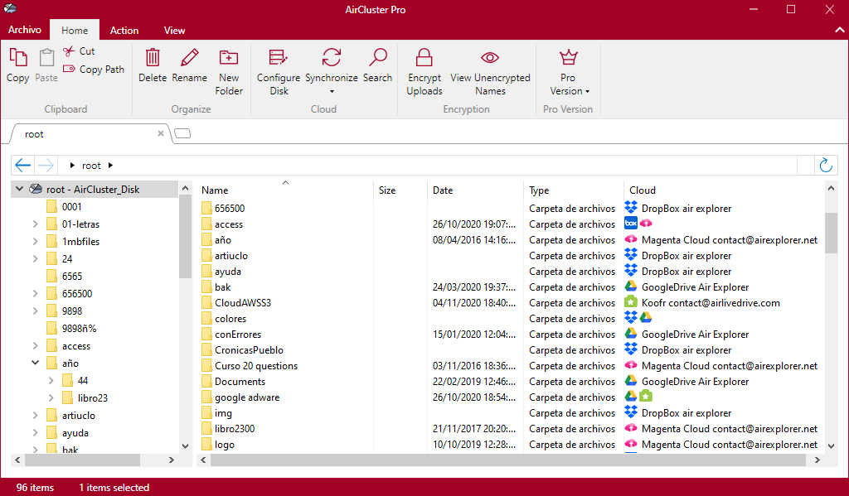This screenshot has width=849, height=496.
Task: Open the Pro Version dropdown arrow
Action: click(588, 91)
